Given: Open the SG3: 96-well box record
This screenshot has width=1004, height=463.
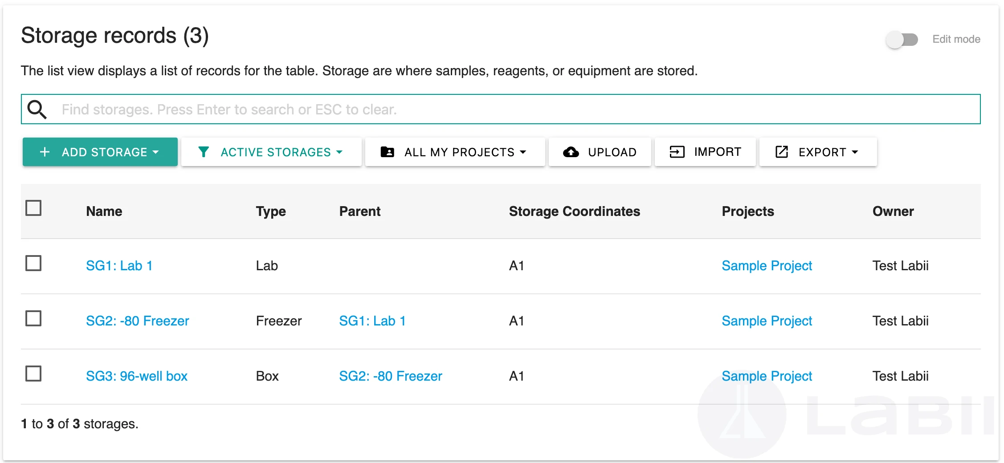Looking at the screenshot, I should point(136,376).
